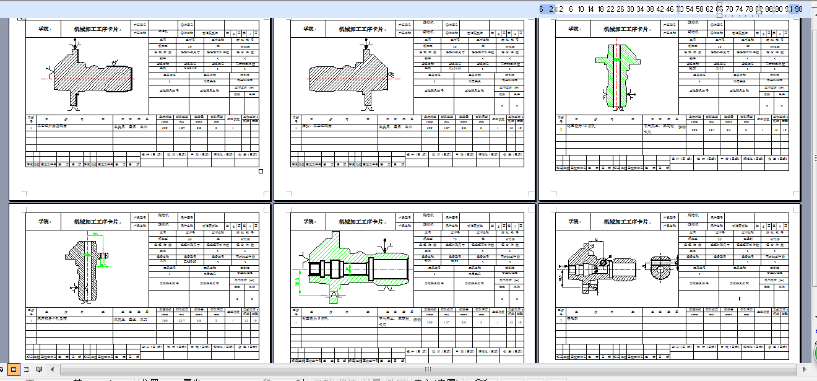The height and width of the screenshot is (381, 817).
Task: Click 学院 cell on bottom-middle page
Action: (x=308, y=221)
